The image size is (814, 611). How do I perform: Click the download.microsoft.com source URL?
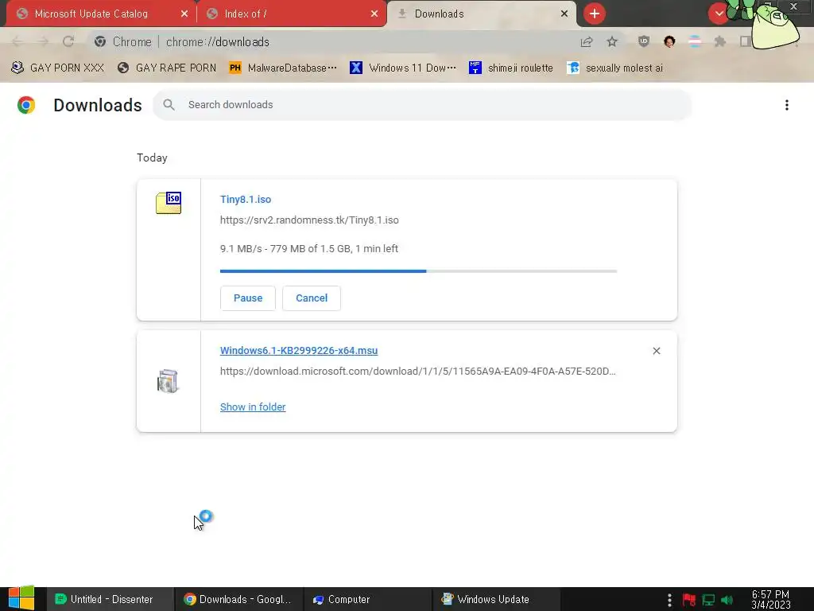(418, 372)
